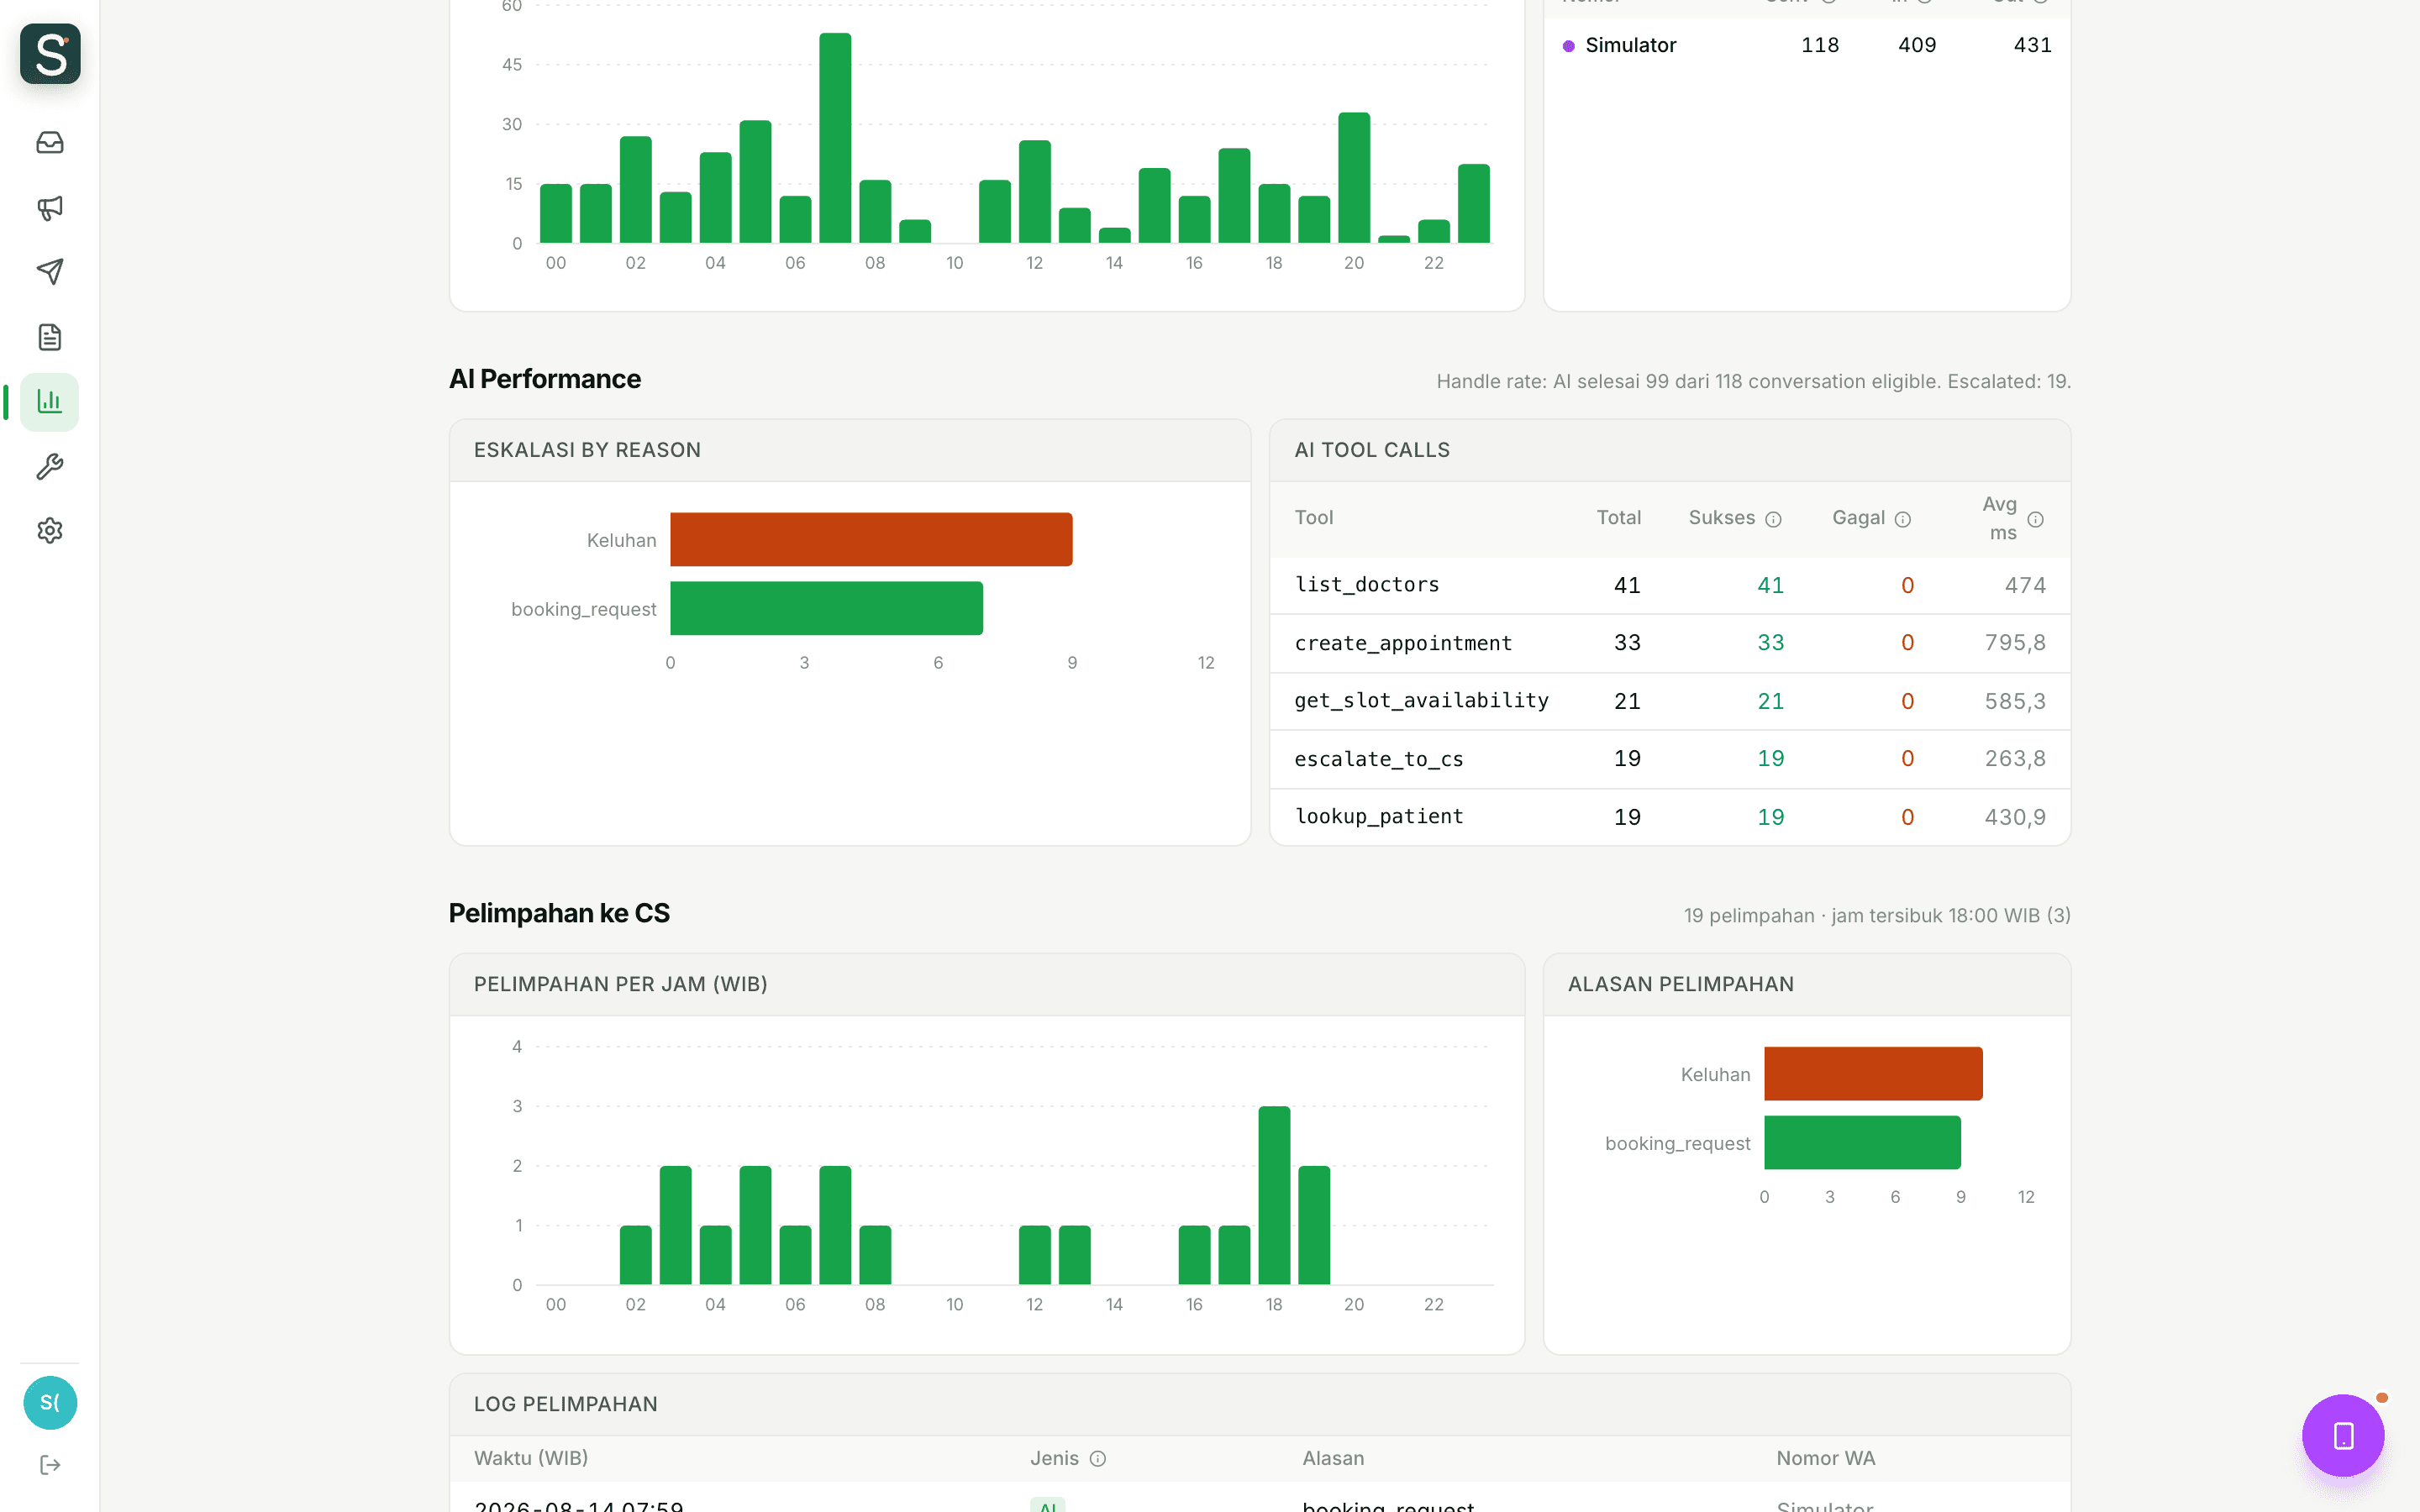Click the Tool column header
Screen dimensions: 2420x1512
(x=1313, y=518)
